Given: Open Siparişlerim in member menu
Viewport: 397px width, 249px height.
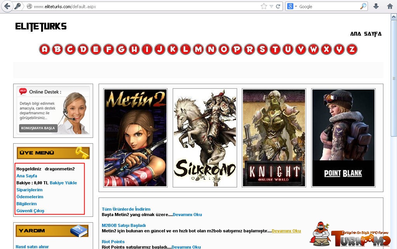Looking at the screenshot, I should pos(29,190).
